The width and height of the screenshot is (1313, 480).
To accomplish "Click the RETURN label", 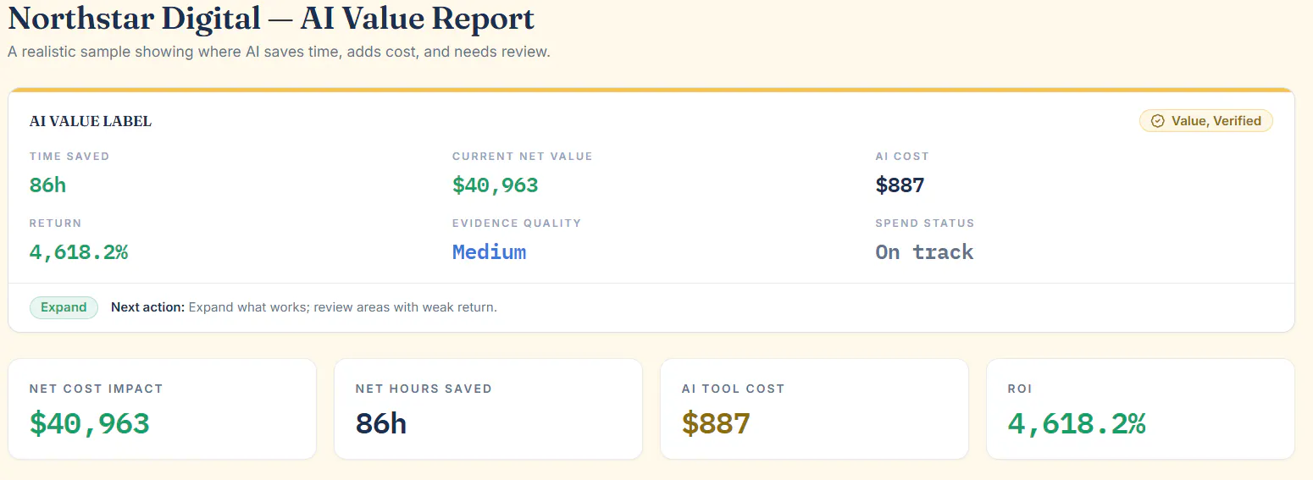I will tap(56, 223).
